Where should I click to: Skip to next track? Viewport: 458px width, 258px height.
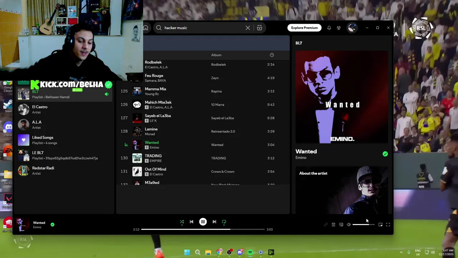[x=214, y=222]
